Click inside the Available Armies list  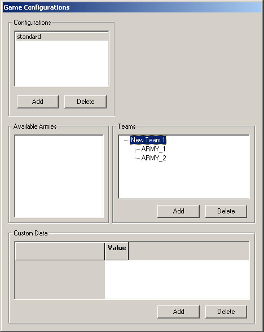point(59,176)
